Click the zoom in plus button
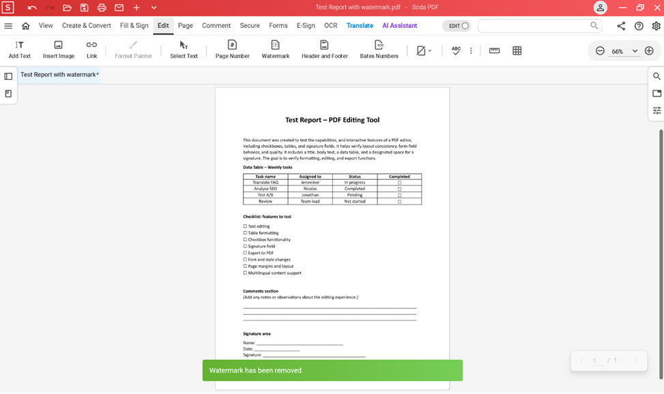Viewport: 664px width, 394px height. tap(648, 50)
